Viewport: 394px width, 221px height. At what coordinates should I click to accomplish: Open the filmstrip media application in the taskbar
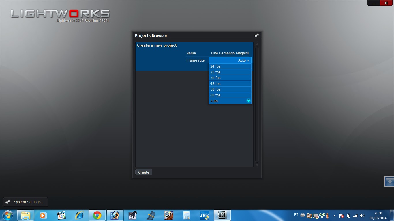point(168,215)
